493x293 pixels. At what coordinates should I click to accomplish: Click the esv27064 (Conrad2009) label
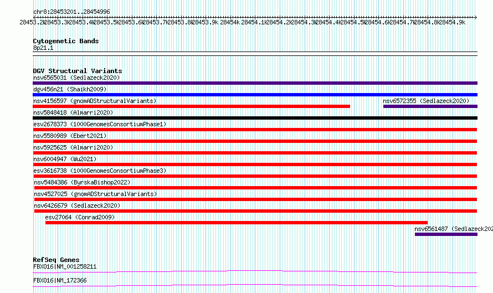[80, 217]
